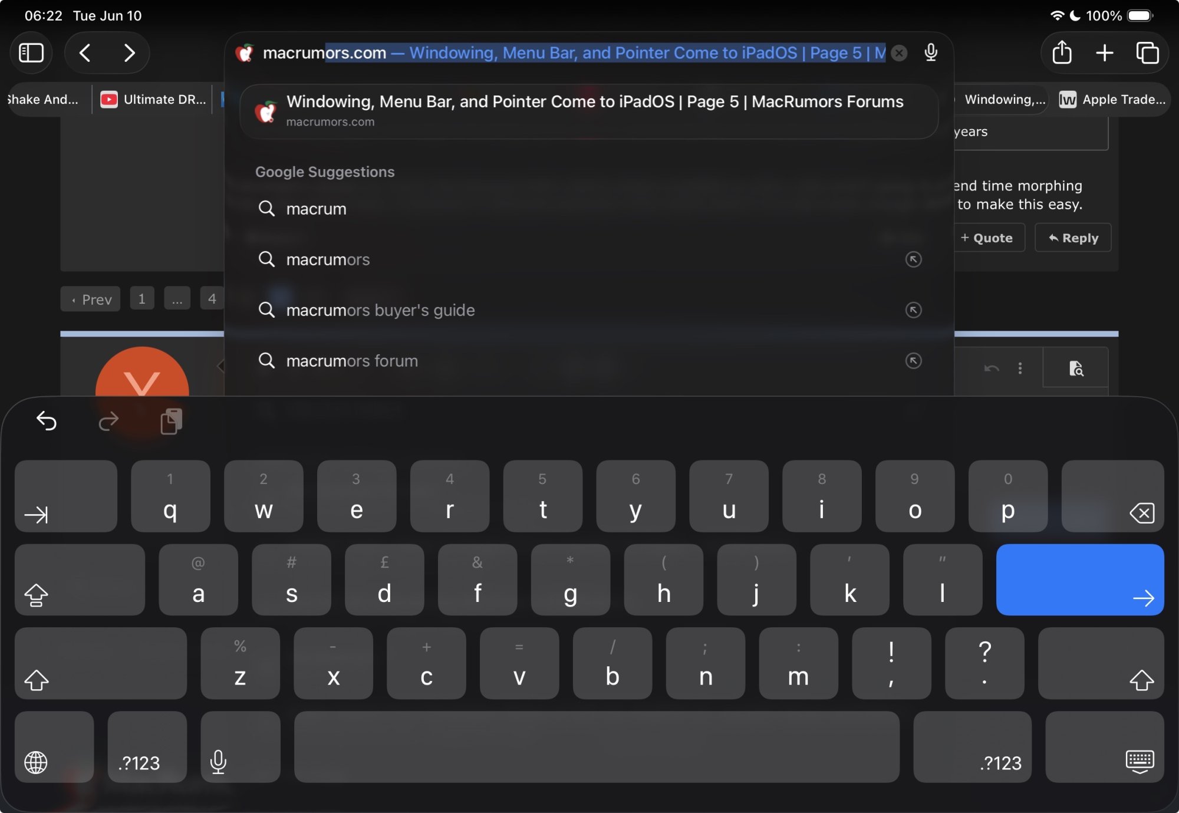Toggle the Safari sidebar icon
1179x813 pixels.
pos(31,53)
